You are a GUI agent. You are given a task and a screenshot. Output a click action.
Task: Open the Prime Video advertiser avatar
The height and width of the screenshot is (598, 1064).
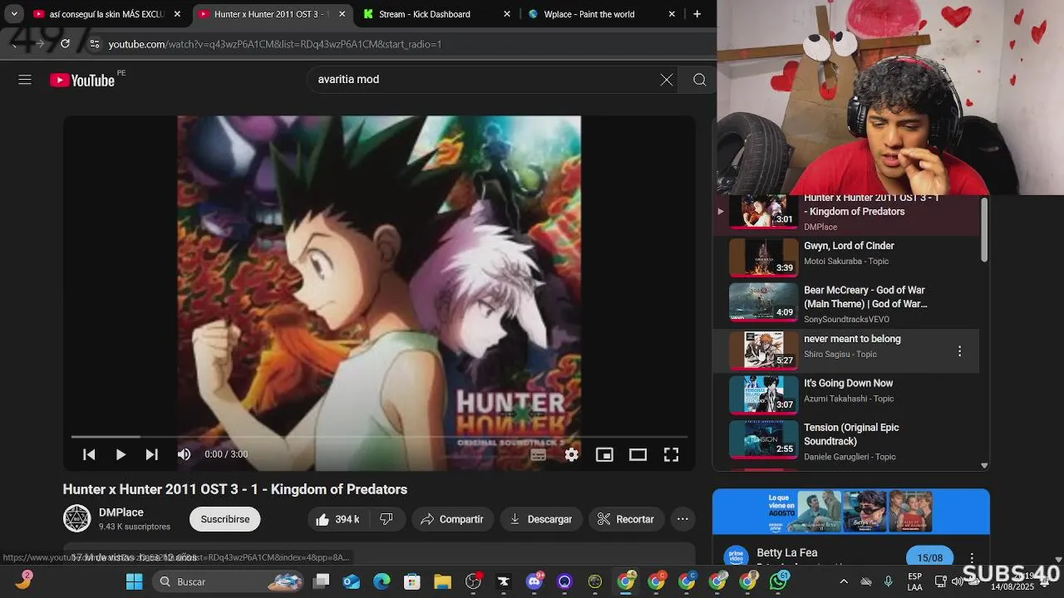(x=736, y=557)
